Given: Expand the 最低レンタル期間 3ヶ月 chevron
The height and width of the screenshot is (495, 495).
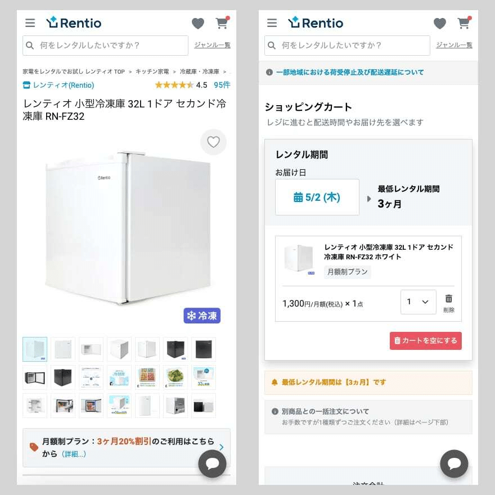Looking at the screenshot, I should click(370, 197).
